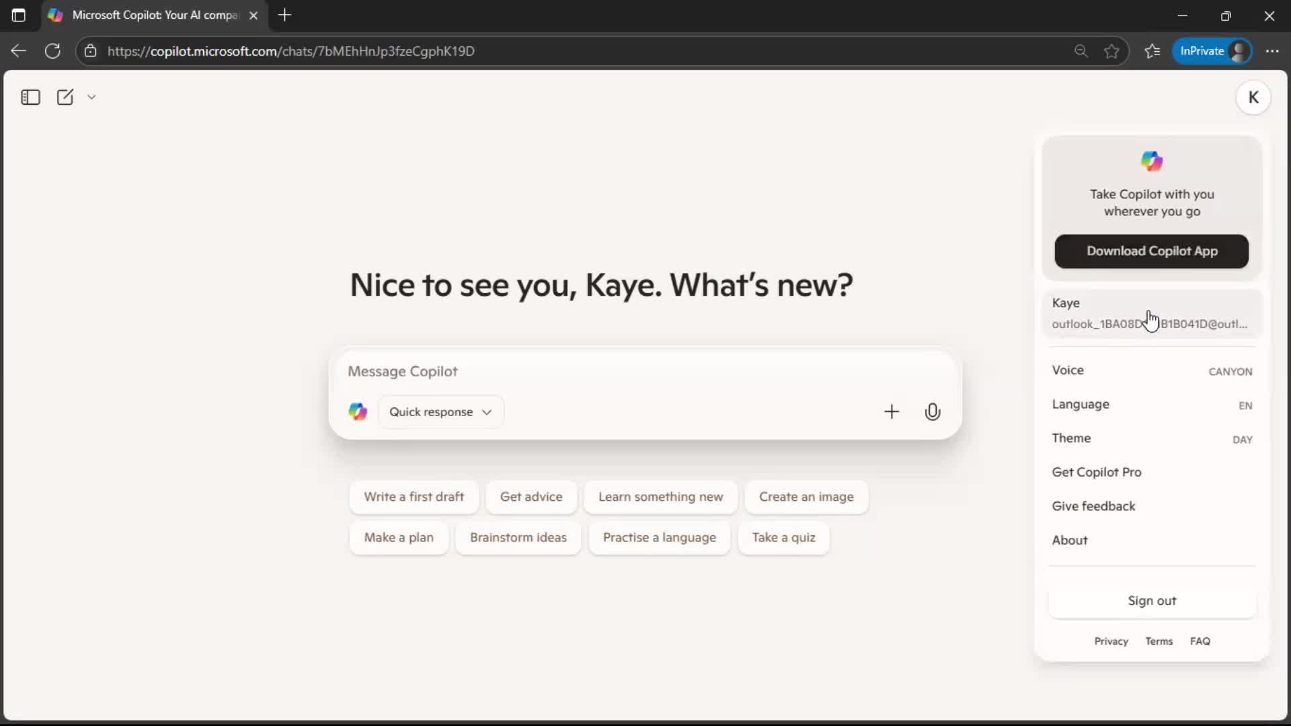Open browser Settings and more ellipsis
Viewport: 1291px width, 726px height.
click(x=1272, y=51)
